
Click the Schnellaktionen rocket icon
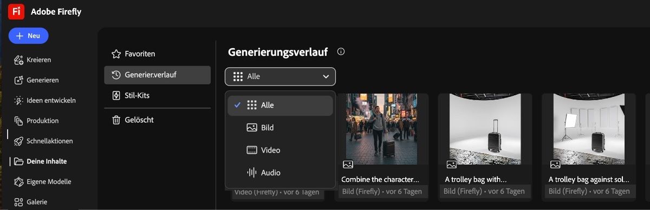[x=18, y=141]
